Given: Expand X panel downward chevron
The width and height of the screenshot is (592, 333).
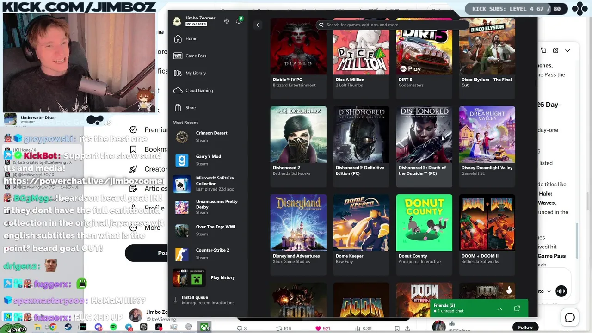Looking at the screenshot, I should [x=567, y=50].
